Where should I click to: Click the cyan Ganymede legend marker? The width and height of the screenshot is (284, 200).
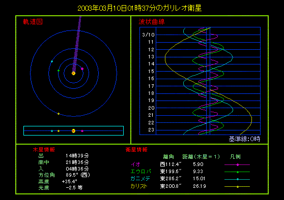pyautogui.click(x=238, y=179)
